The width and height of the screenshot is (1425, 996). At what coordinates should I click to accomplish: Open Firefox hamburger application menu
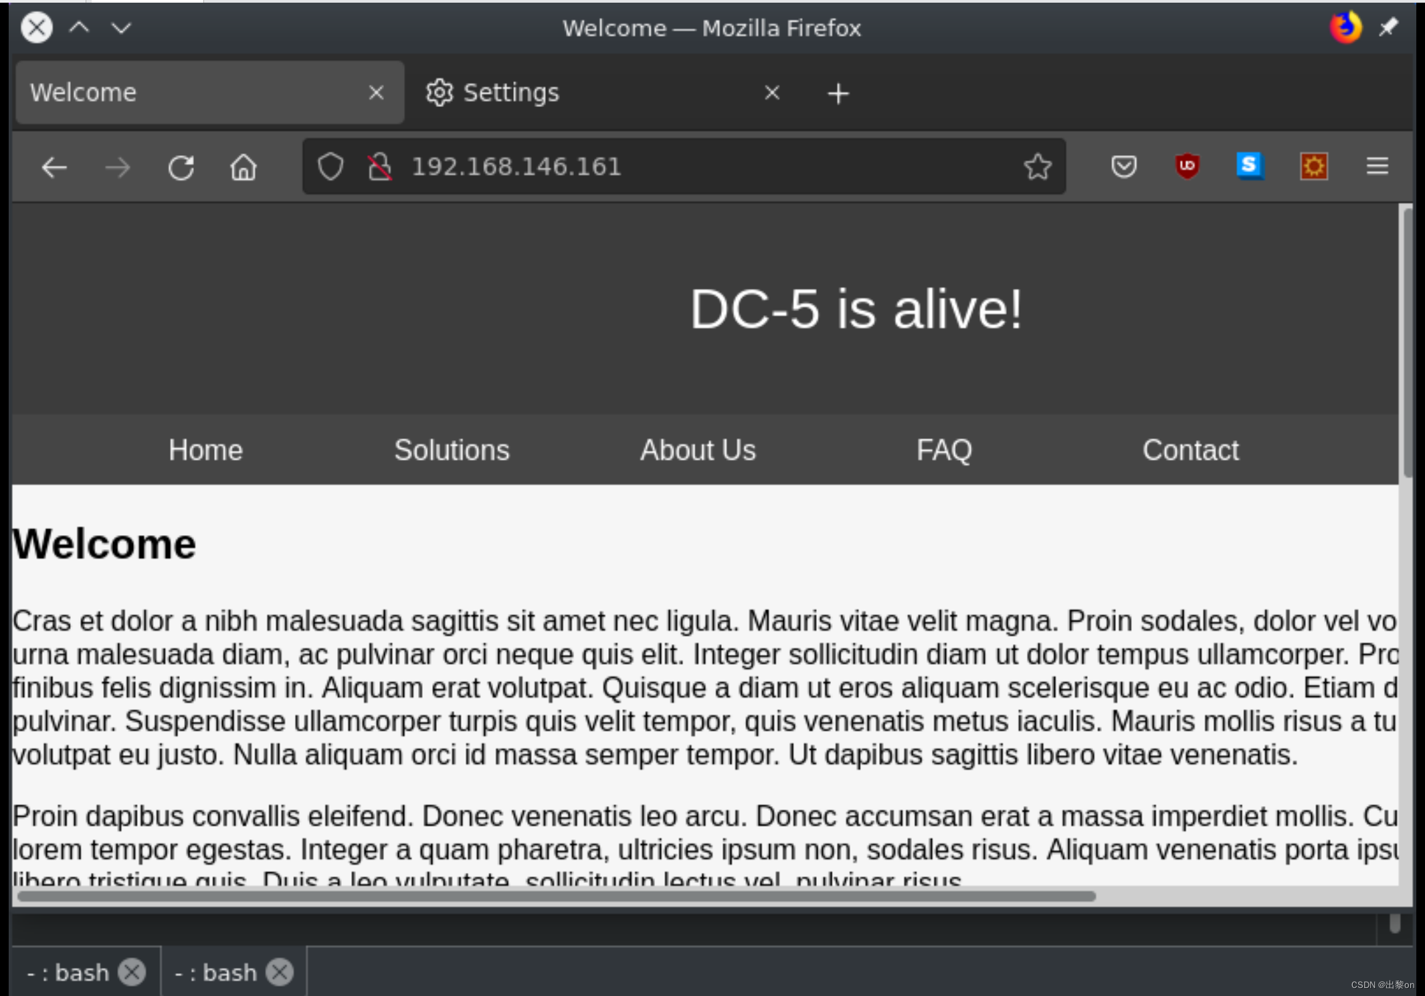click(1377, 166)
